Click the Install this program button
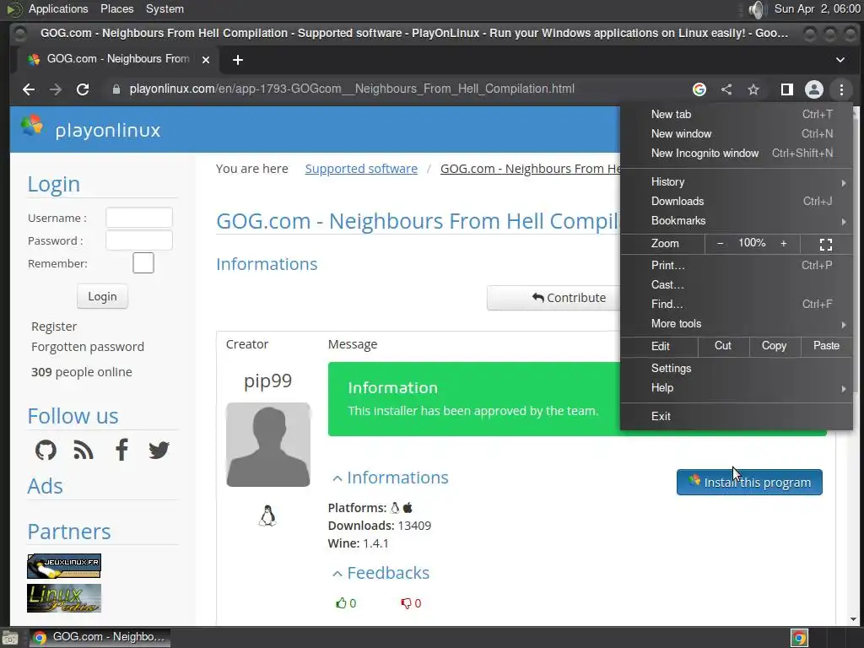Image resolution: width=864 pixels, height=648 pixels. (x=749, y=482)
